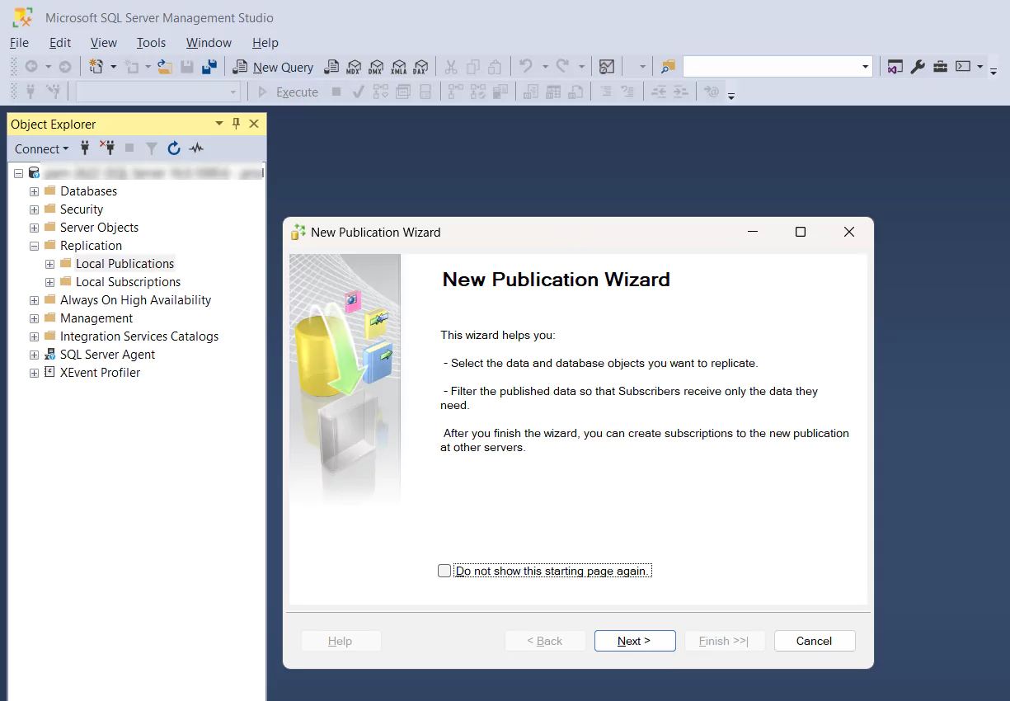Image resolution: width=1010 pixels, height=701 pixels.
Task: Cancel the New Publication Wizard
Action: click(814, 640)
